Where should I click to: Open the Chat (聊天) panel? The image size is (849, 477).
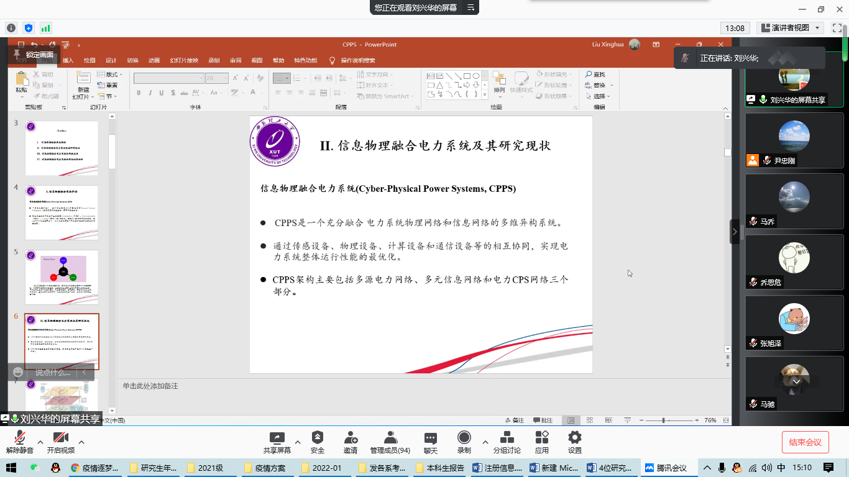(x=430, y=442)
